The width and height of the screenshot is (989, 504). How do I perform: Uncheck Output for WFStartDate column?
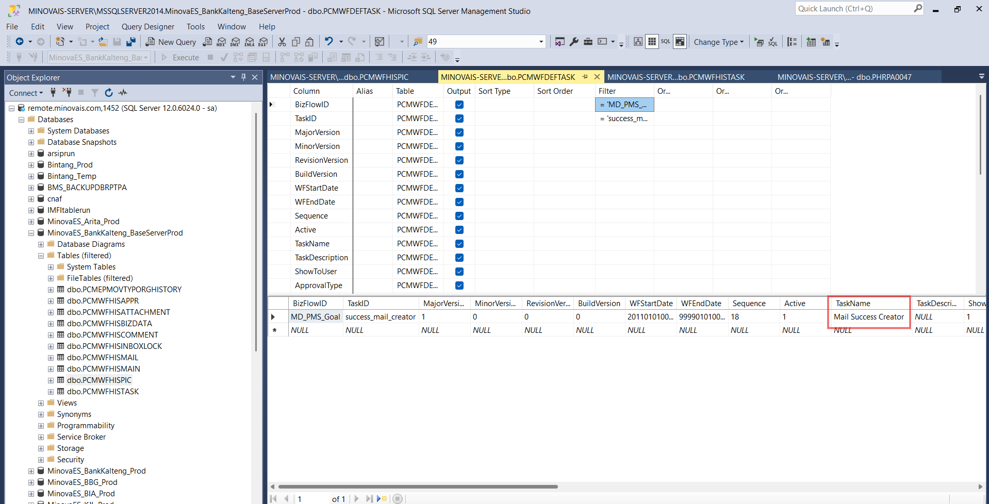[x=459, y=188]
